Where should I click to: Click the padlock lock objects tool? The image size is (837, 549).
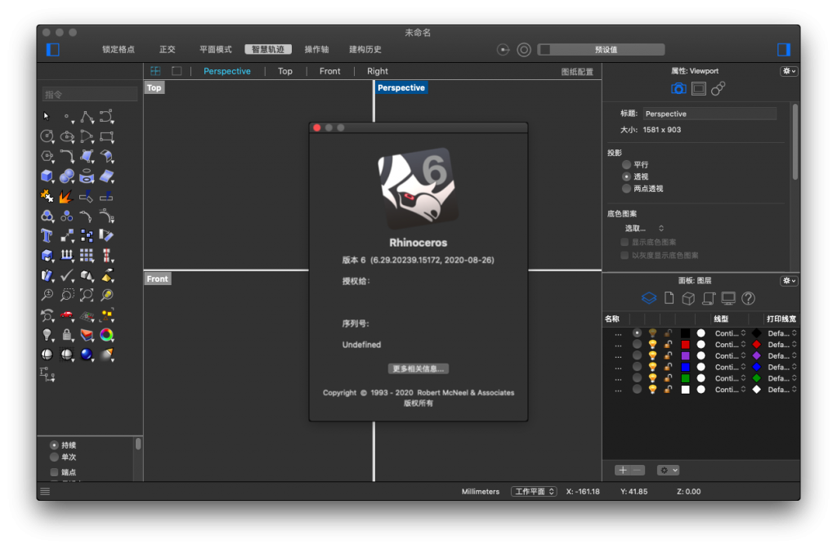coord(67,334)
